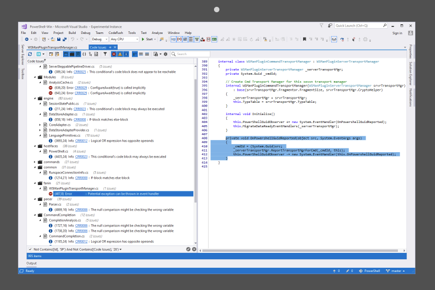The height and width of the screenshot is (290, 435).
Task: Open the CRR0008 link under DataStoreAdapter.cs
Action: (79, 120)
